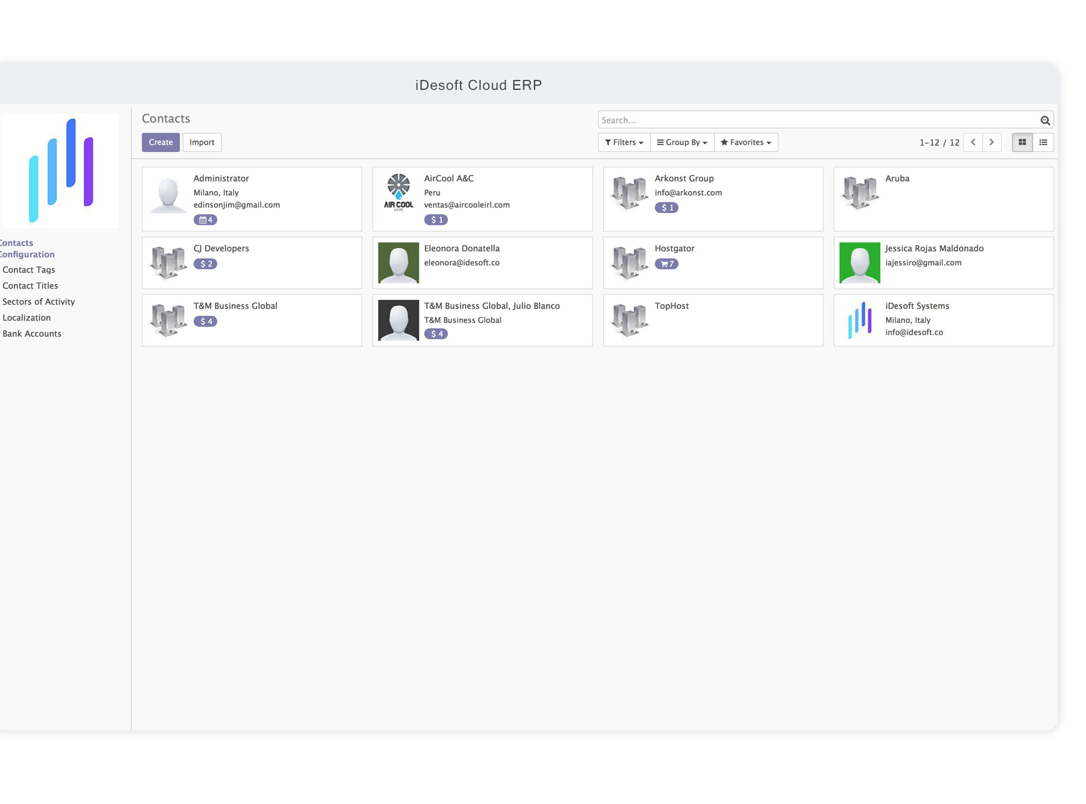Viewport: 1086px width, 804px height.
Task: Open Arkonst Group contact name
Action: click(x=684, y=179)
